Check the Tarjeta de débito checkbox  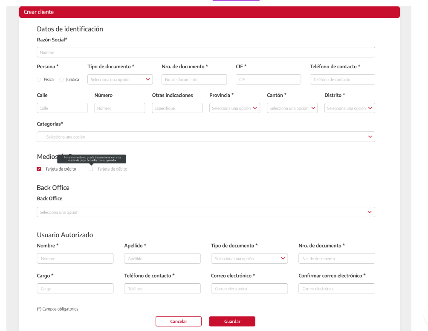[91, 169]
